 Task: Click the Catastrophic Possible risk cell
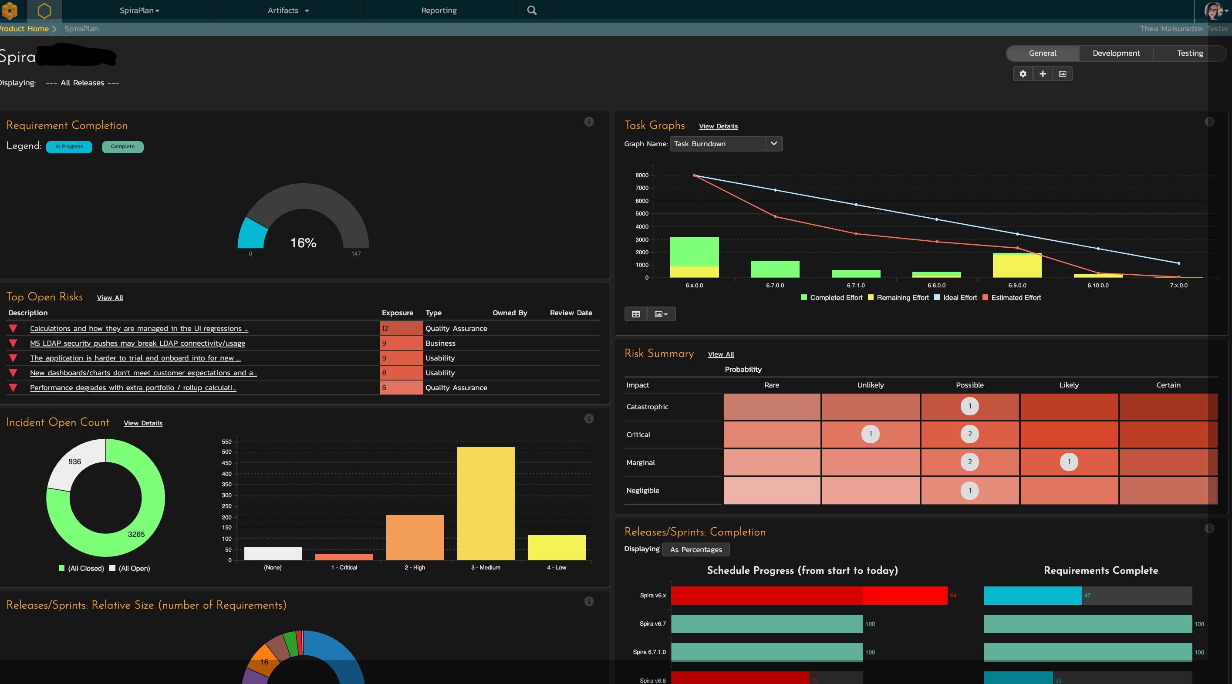969,406
